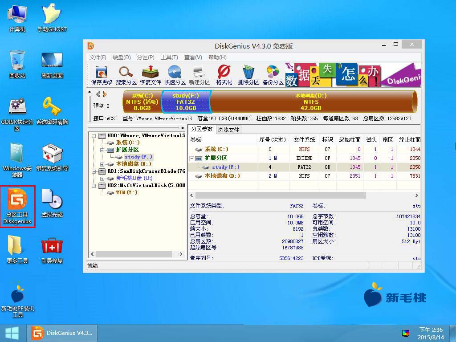Open the 手动GHOST desktop icon
Screen dimensions: 456x342
[52, 18]
